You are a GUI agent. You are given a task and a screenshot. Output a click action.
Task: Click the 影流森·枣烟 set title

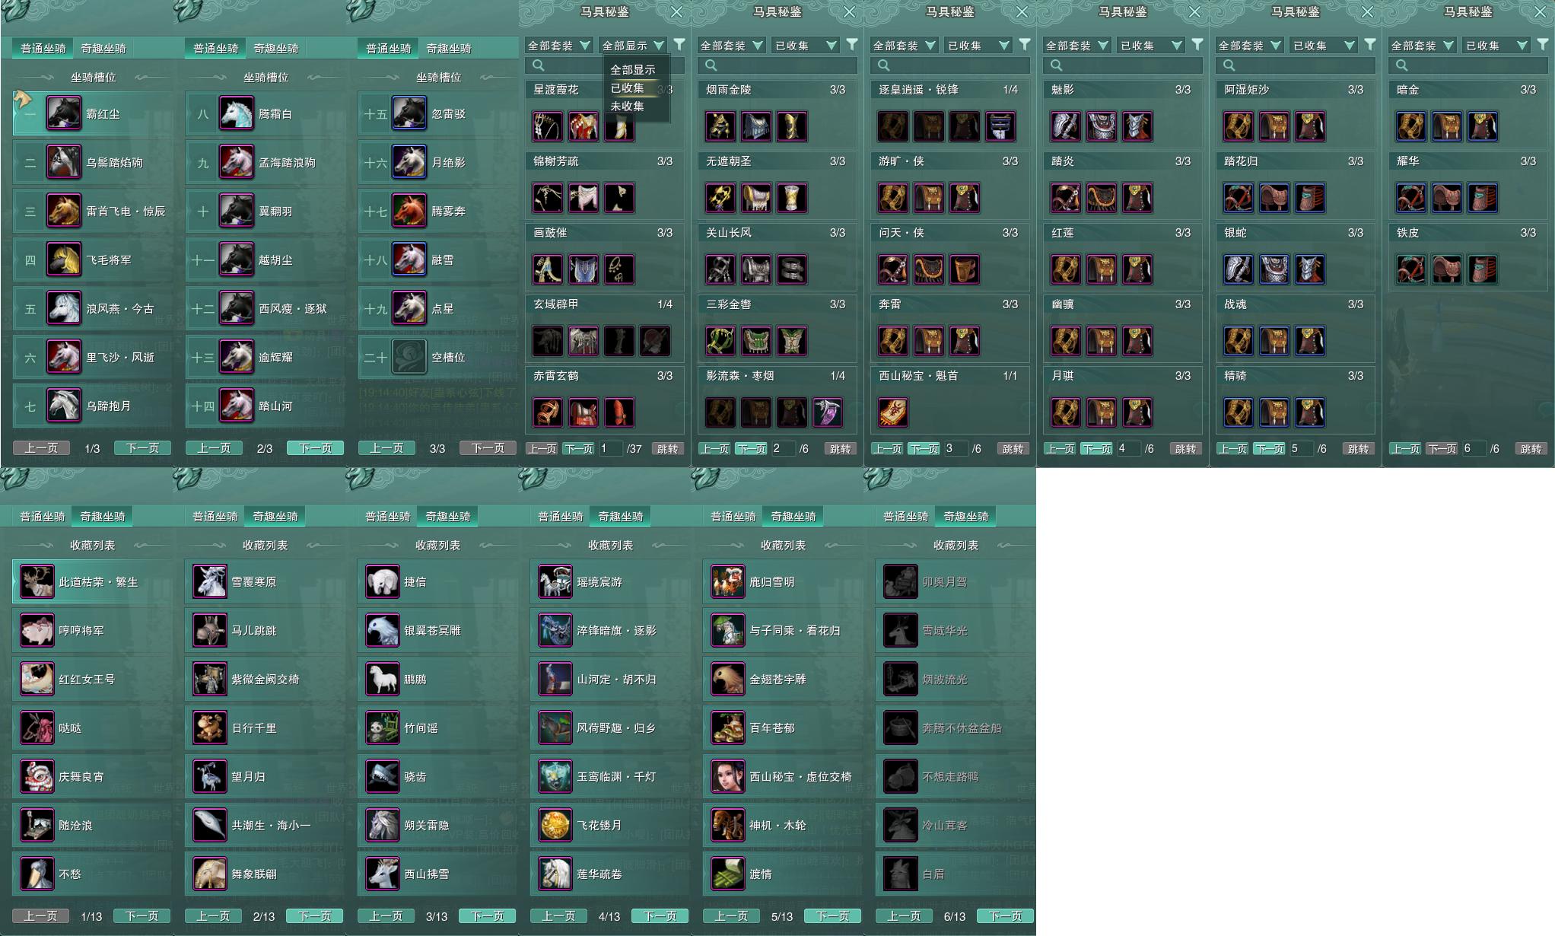(x=740, y=376)
